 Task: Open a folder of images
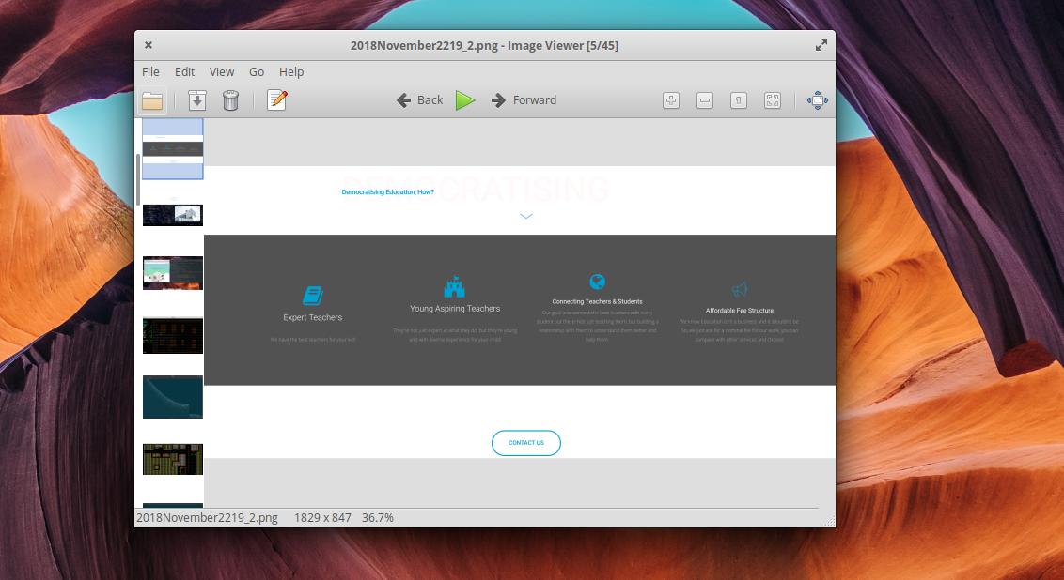150,99
